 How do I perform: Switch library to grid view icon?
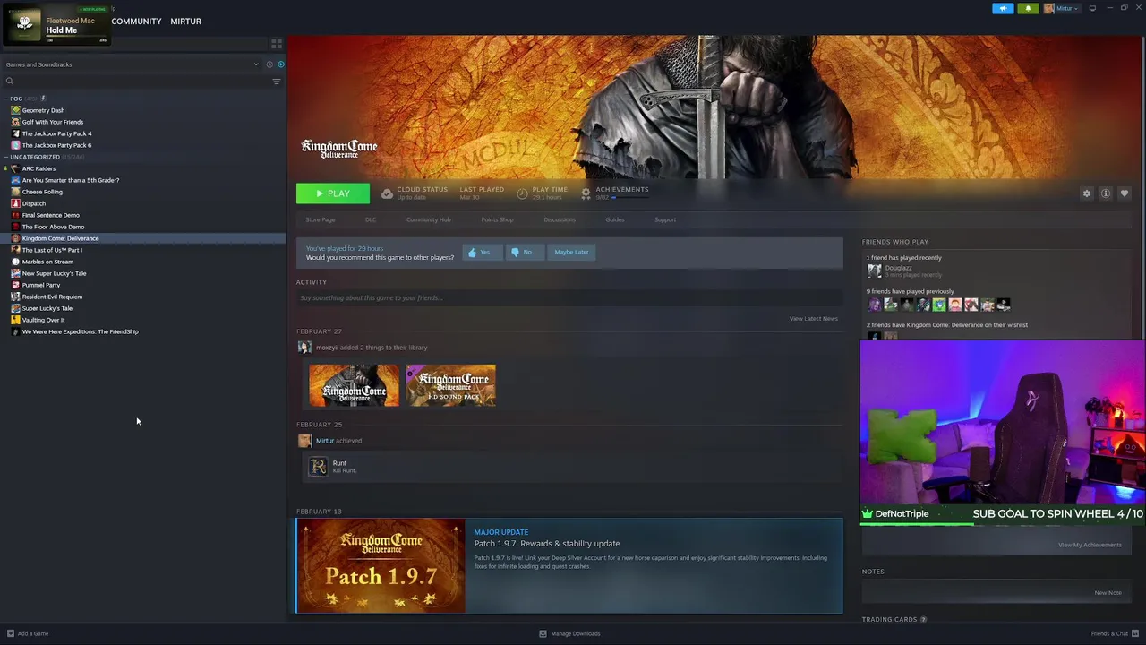[277, 43]
